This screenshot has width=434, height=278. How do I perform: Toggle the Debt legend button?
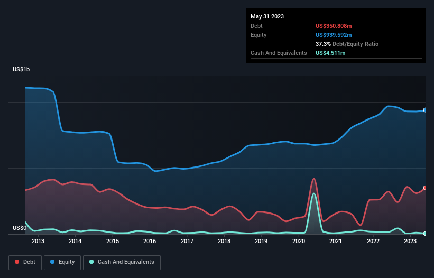[x=25, y=262]
